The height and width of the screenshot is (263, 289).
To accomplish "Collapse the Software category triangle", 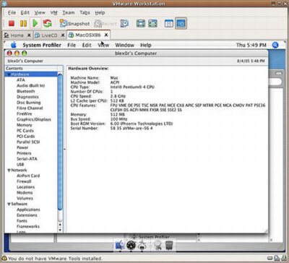I will (9, 204).
